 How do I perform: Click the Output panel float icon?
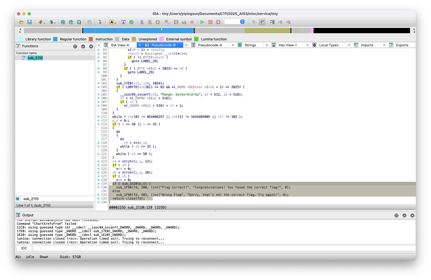pyautogui.click(x=404, y=215)
